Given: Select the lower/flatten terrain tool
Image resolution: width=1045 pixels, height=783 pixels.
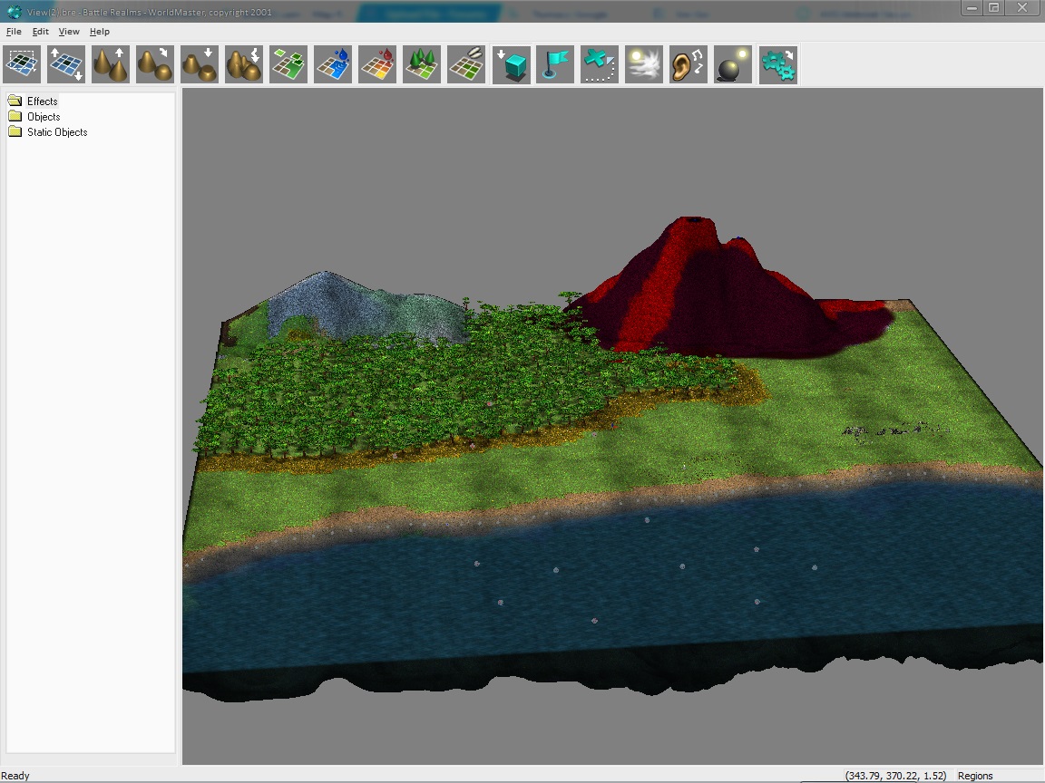Looking at the screenshot, I should pyautogui.click(x=200, y=64).
